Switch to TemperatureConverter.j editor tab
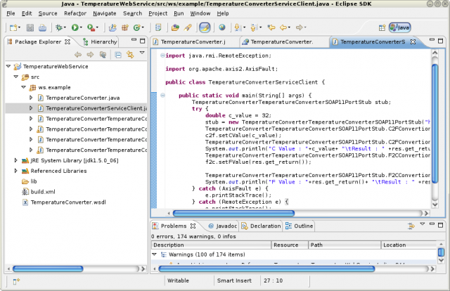Image resolution: width=450 pixels, height=291 pixels. pyautogui.click(x=193, y=42)
